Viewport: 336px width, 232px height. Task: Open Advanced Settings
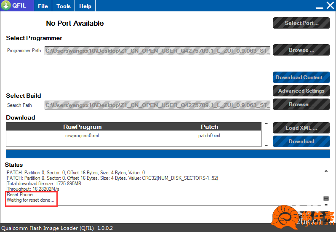301,91
